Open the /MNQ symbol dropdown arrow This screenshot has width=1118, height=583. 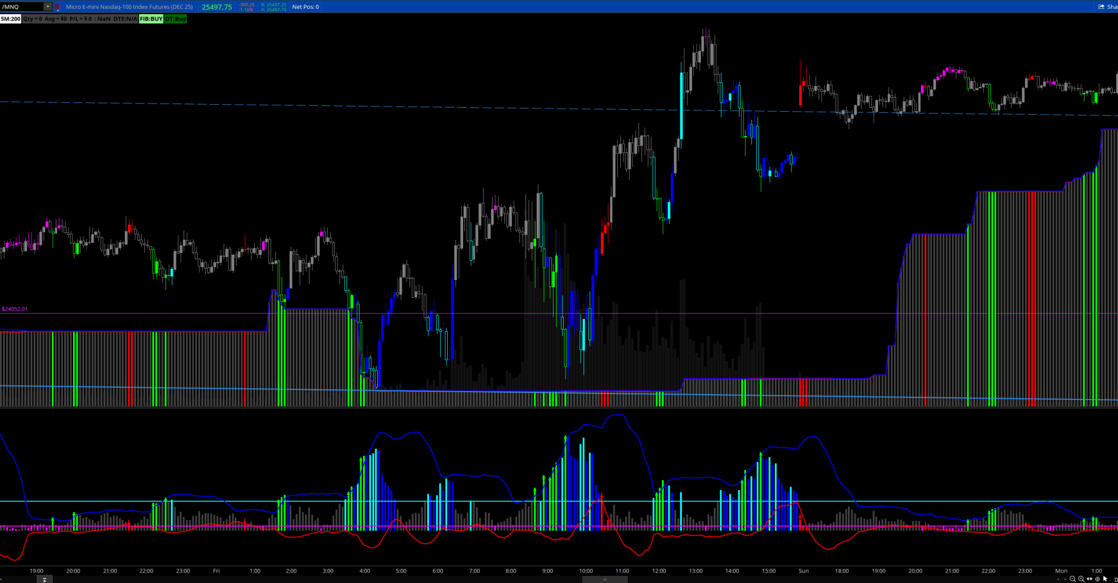point(48,7)
